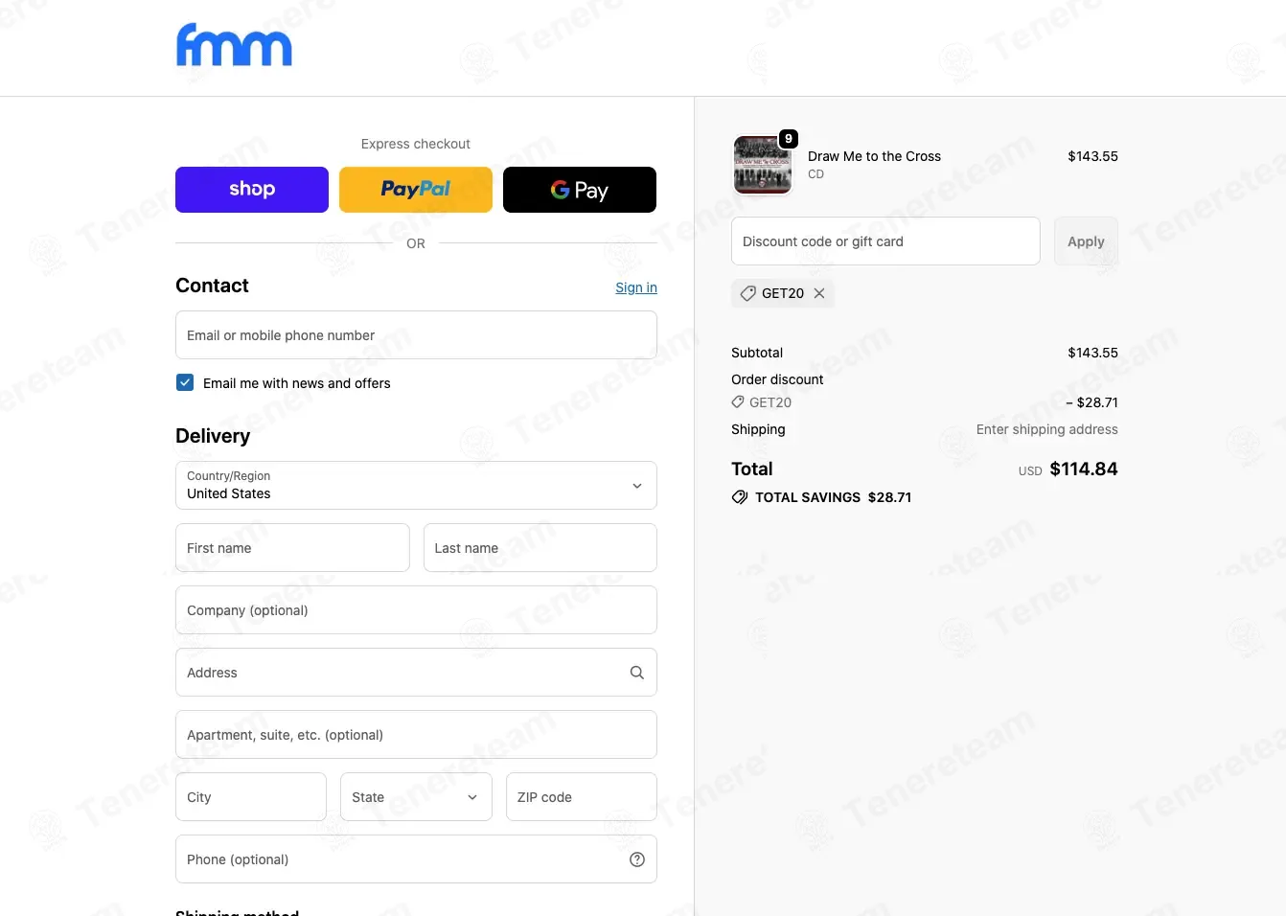The width and height of the screenshot is (1286, 916).
Task: Click the Address input field
Action: (416, 673)
